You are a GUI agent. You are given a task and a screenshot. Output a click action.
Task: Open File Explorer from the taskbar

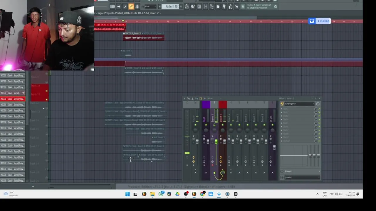(152, 194)
